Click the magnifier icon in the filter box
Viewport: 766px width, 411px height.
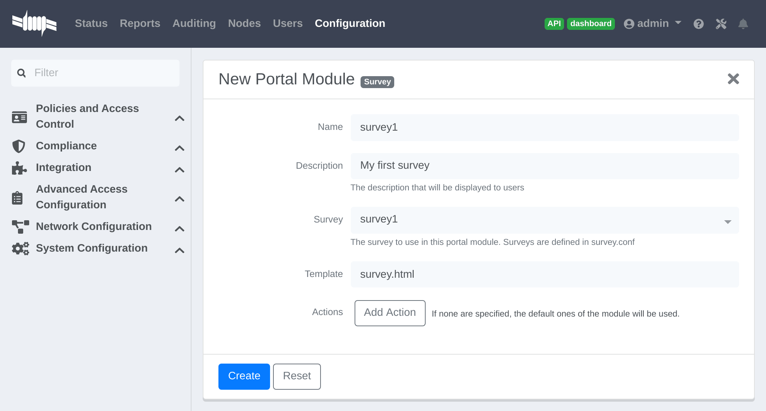pyautogui.click(x=21, y=73)
